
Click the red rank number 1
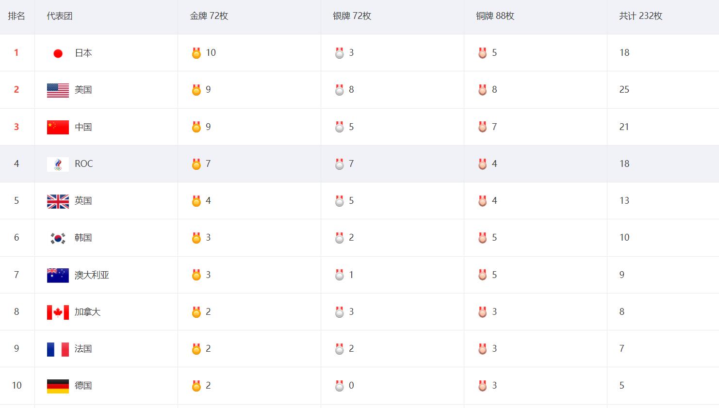point(16,52)
